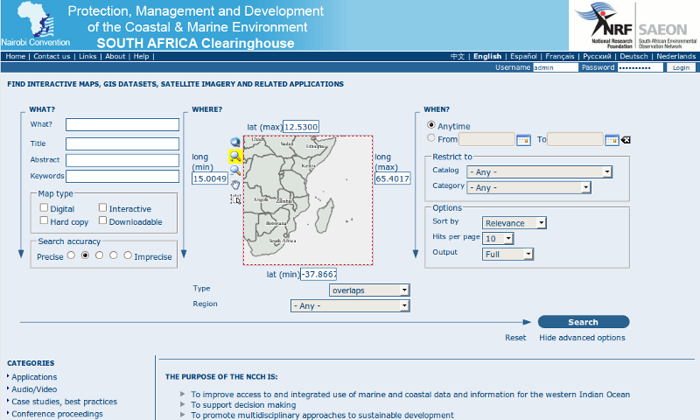Image resolution: width=700 pixels, height=420 pixels.
Task: Check the Hard copy map type box
Action: [44, 220]
